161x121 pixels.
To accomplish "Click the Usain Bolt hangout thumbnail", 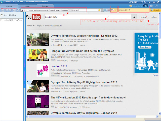I will click(38, 55).
